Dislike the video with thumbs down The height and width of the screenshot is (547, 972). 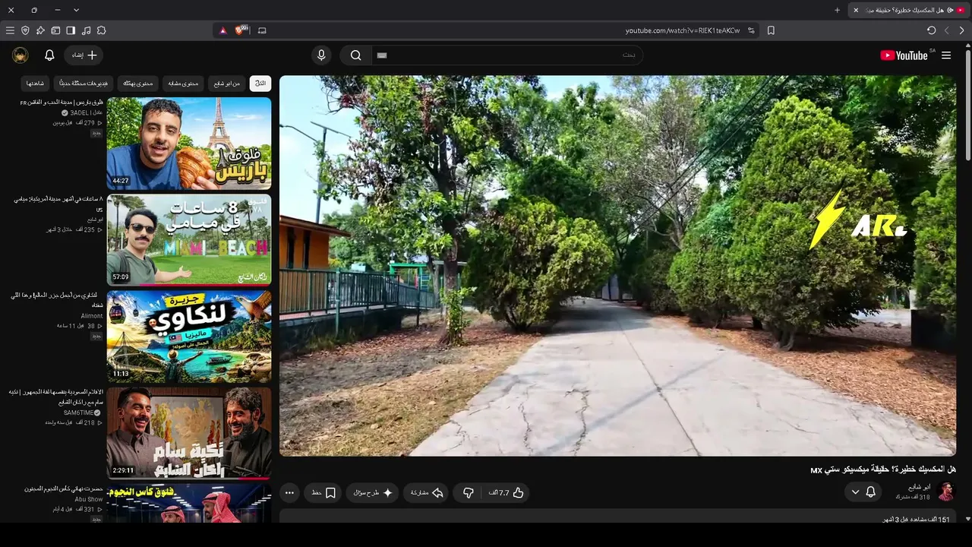point(468,493)
